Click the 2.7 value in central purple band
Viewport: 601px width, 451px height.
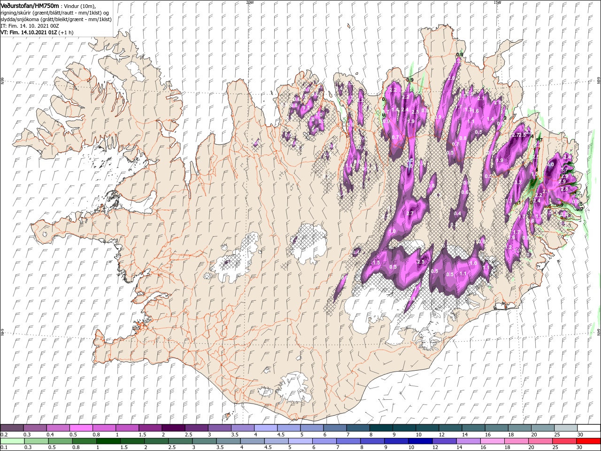coord(410,213)
